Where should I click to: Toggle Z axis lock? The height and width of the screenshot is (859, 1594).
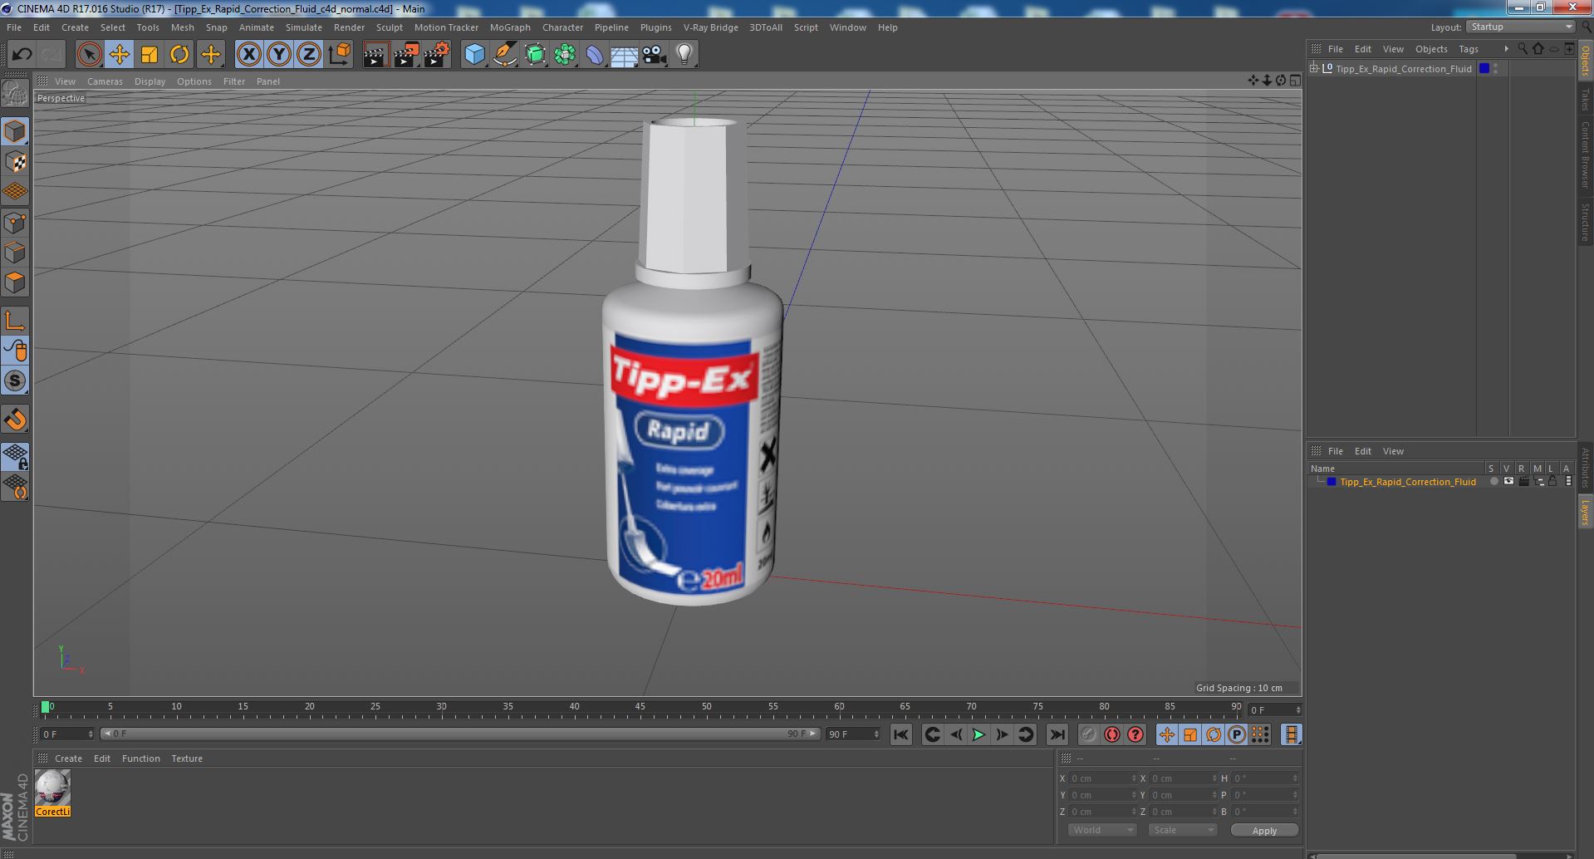tap(309, 55)
